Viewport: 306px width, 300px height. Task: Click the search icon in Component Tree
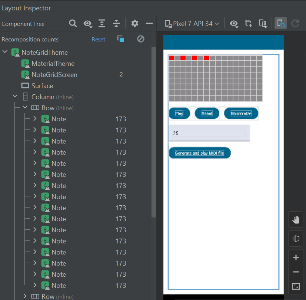[73, 24]
